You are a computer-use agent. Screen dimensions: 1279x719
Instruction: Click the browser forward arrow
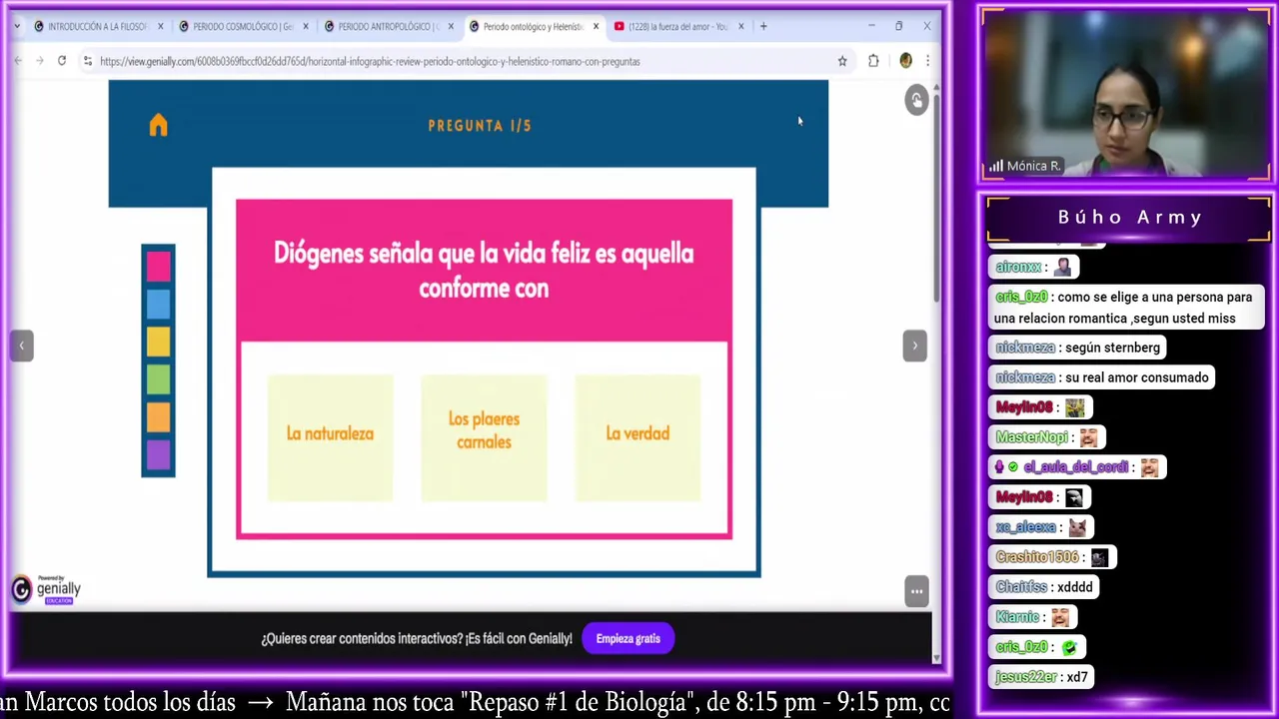(40, 61)
